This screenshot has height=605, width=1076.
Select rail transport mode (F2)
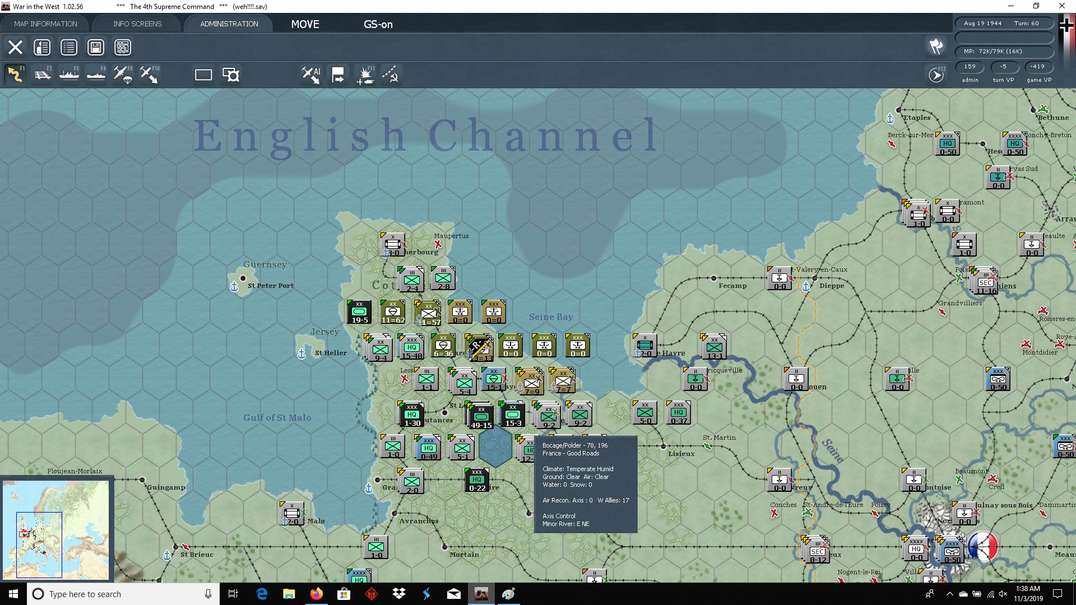(43, 75)
